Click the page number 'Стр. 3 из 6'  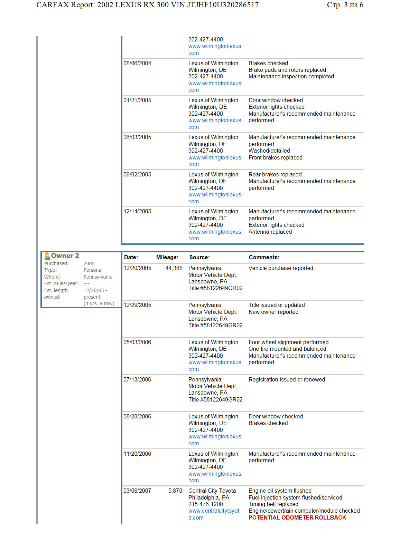tap(345, 5)
